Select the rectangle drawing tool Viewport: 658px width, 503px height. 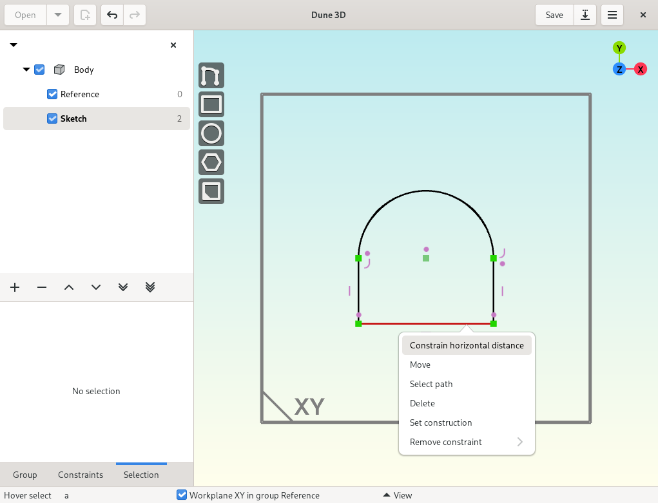[211, 104]
